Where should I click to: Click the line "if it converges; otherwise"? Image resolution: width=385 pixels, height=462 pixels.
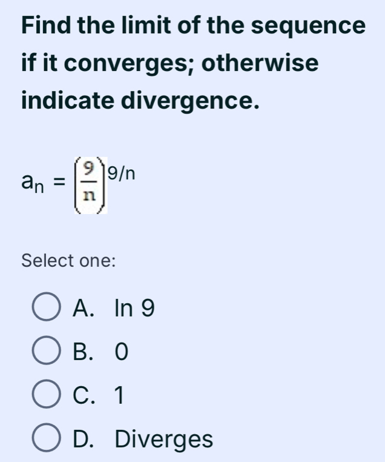[x=169, y=64]
